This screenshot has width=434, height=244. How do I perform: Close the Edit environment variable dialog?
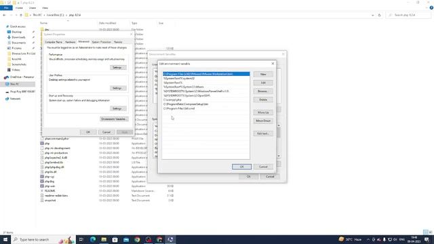point(273,64)
